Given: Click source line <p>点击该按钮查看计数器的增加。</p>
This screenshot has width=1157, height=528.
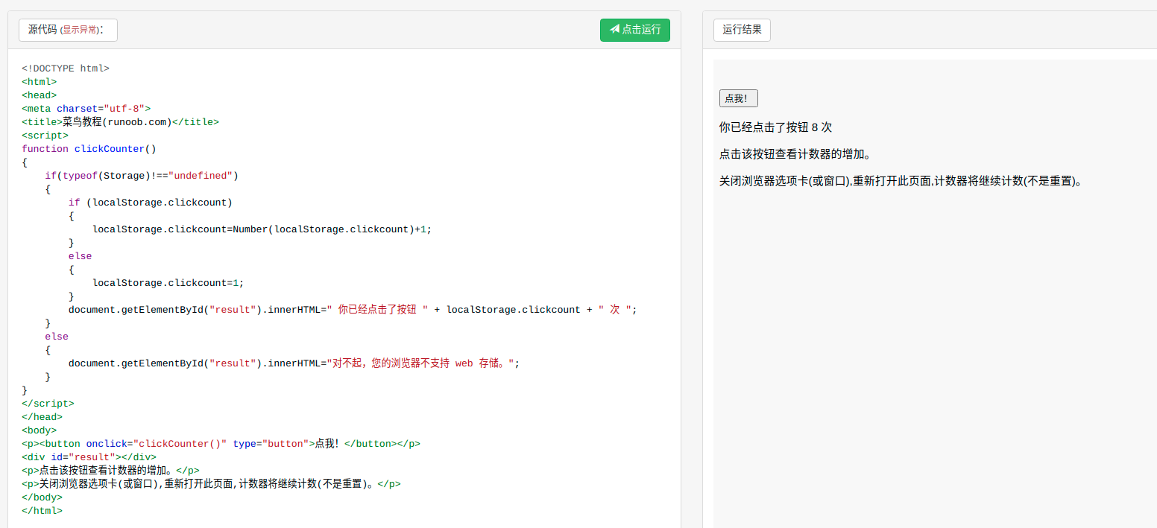Looking at the screenshot, I should click(110, 471).
